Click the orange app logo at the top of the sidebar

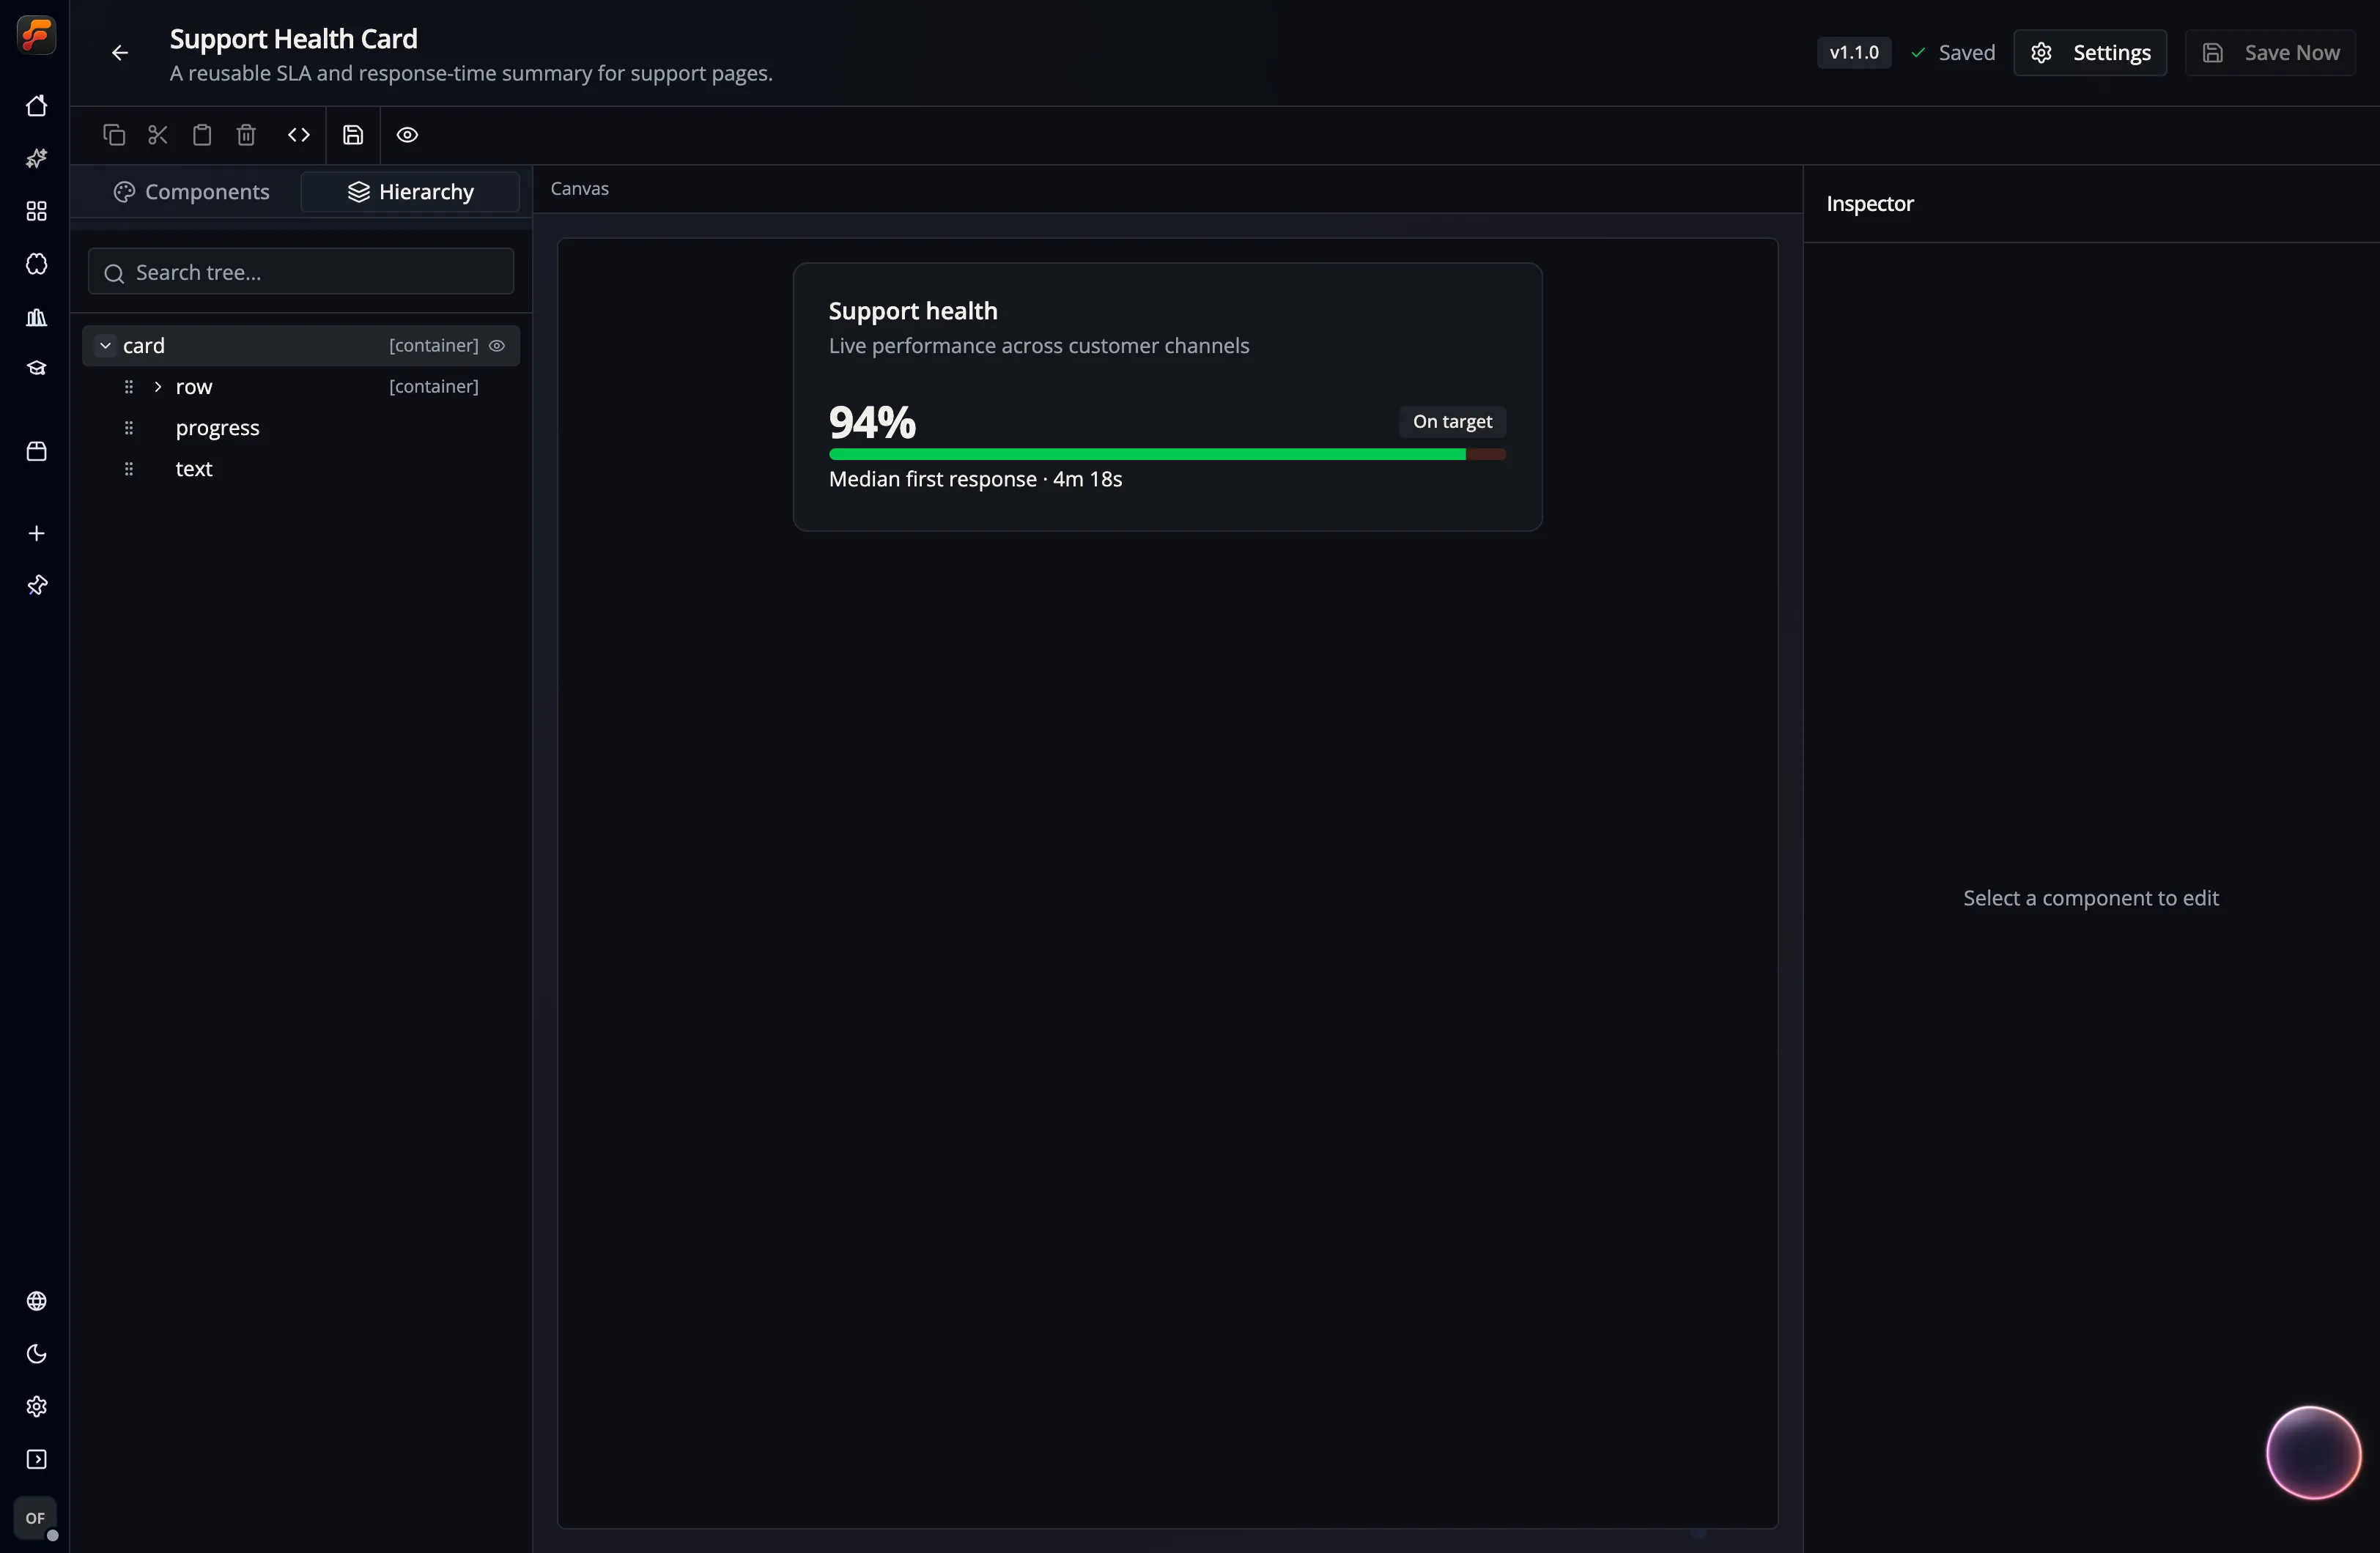(36, 35)
